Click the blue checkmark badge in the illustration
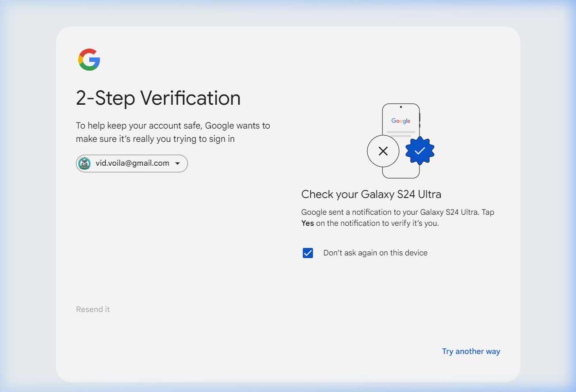This screenshot has width=576, height=392. (x=420, y=151)
